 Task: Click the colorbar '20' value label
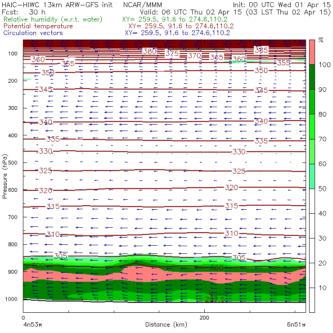click(322, 263)
